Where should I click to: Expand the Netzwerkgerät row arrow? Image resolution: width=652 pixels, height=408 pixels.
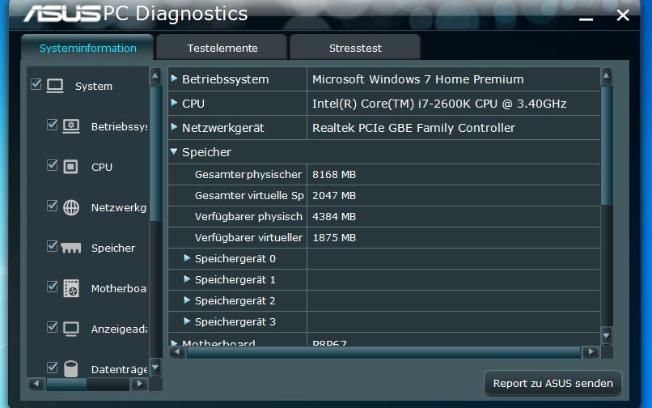174,126
